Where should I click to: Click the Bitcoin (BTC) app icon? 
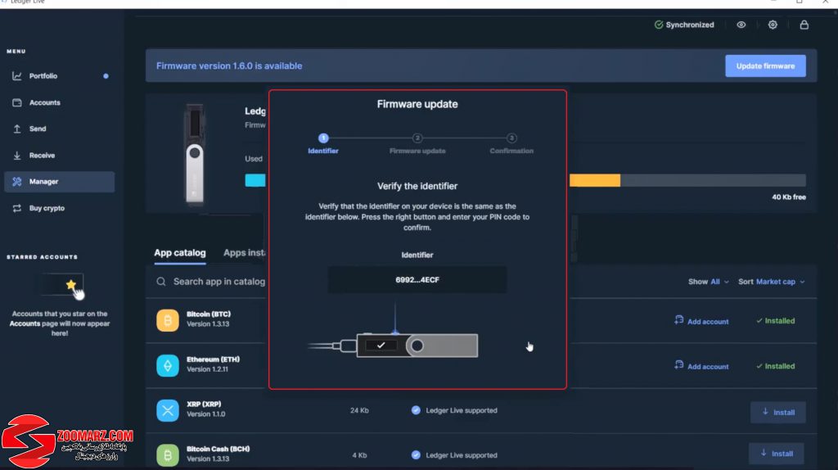(168, 320)
